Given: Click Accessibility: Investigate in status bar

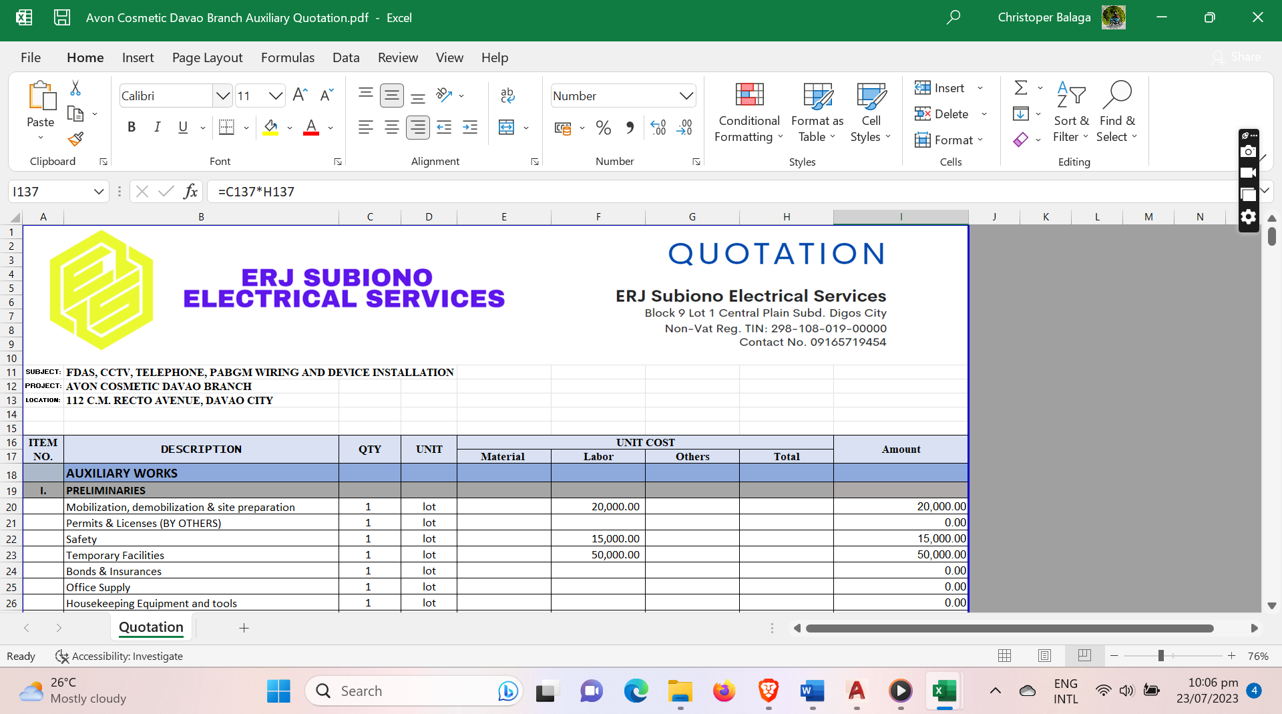Looking at the screenshot, I should pyautogui.click(x=119, y=656).
